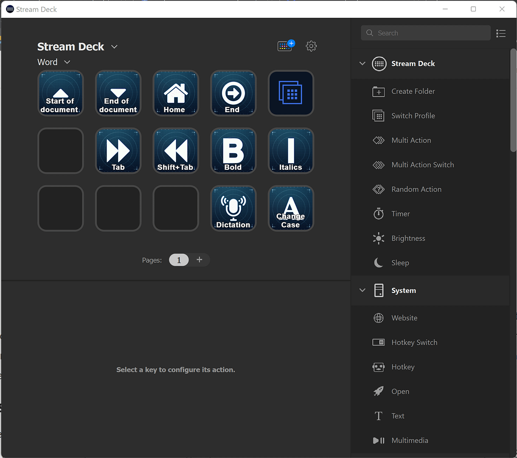Screen dimensions: 517x458
Task: Open preferences with the gear icon
Action: (311, 46)
